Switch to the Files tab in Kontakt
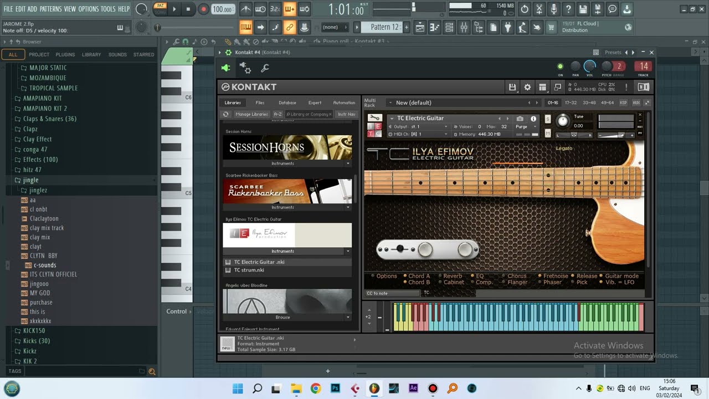This screenshot has width=709, height=399. click(260, 103)
